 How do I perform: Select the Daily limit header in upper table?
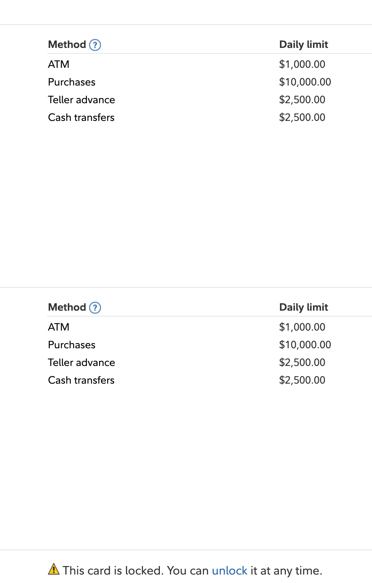pos(303,45)
